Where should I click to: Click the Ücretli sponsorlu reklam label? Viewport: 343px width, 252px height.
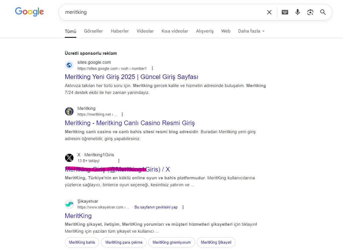[x=91, y=53]
